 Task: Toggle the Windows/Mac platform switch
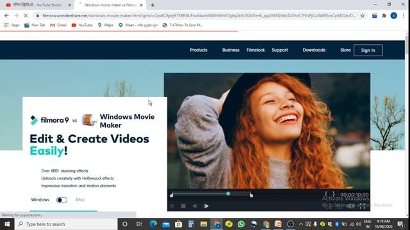[x=61, y=200]
